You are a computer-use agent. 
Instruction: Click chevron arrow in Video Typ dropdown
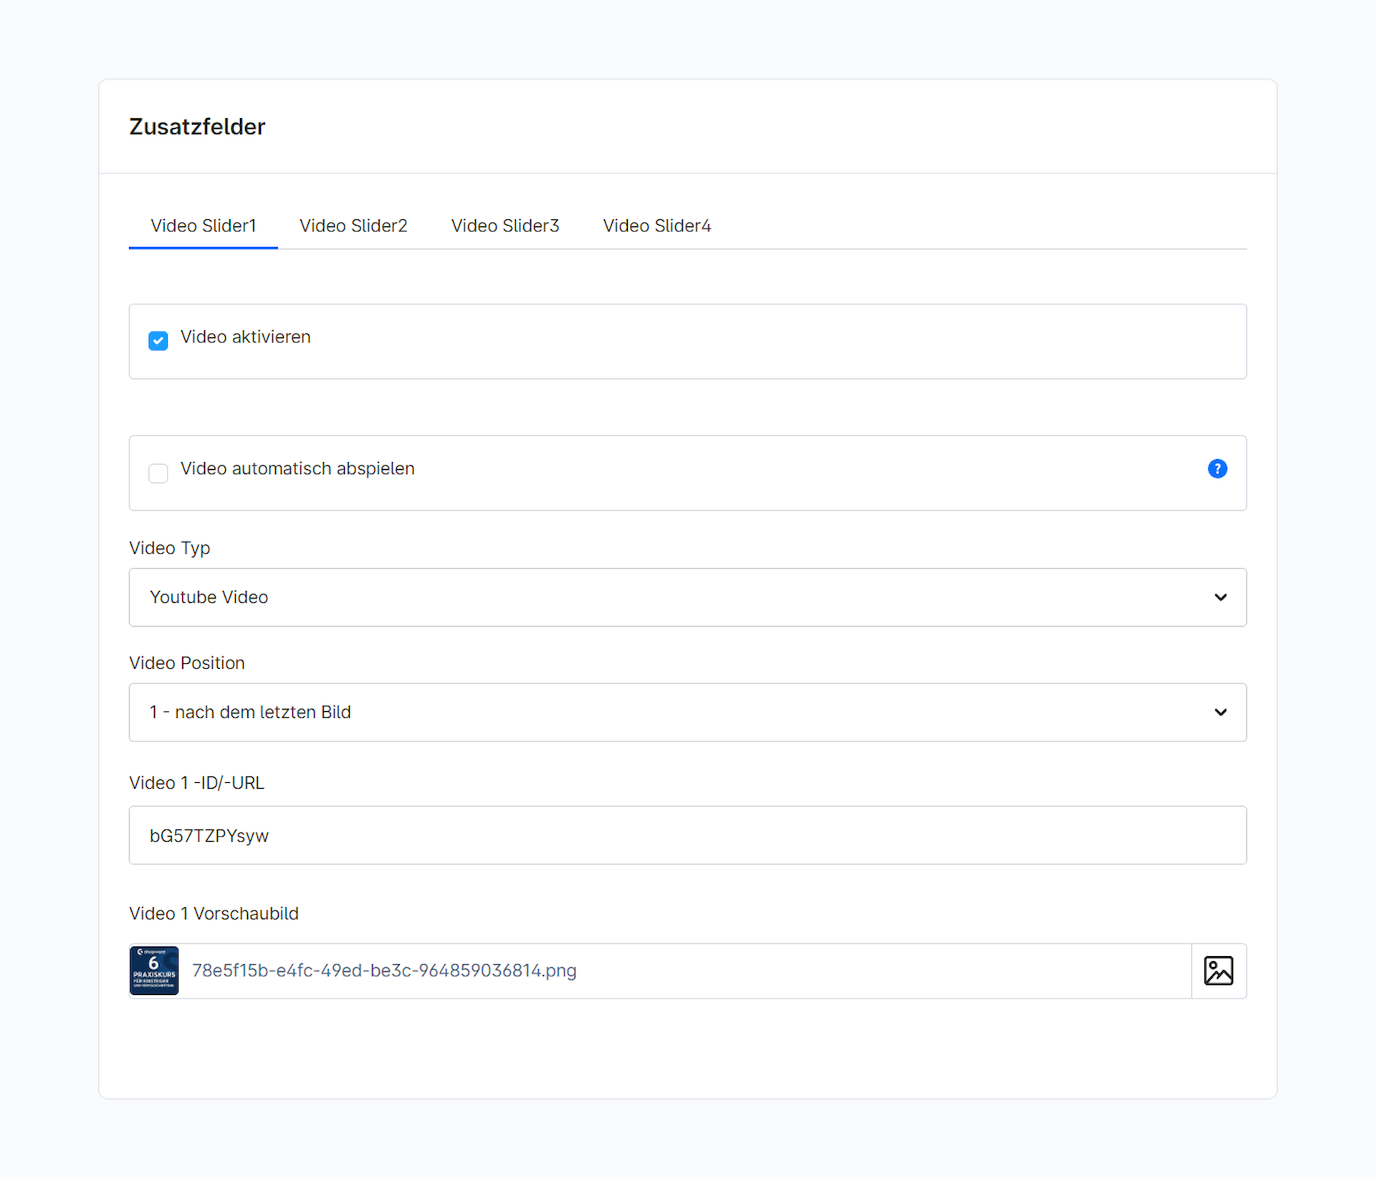pyautogui.click(x=1220, y=597)
